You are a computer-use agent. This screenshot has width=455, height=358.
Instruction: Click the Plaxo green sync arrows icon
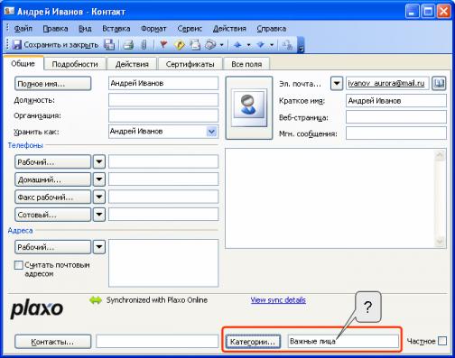(96, 300)
